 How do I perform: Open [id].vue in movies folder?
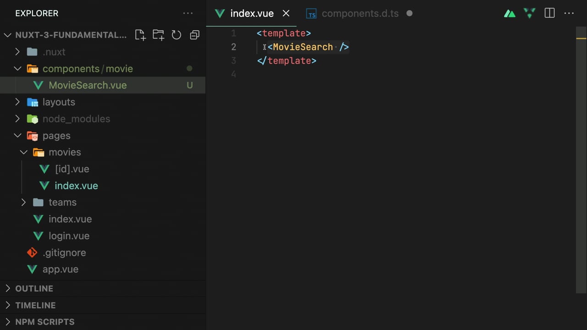[72, 169]
